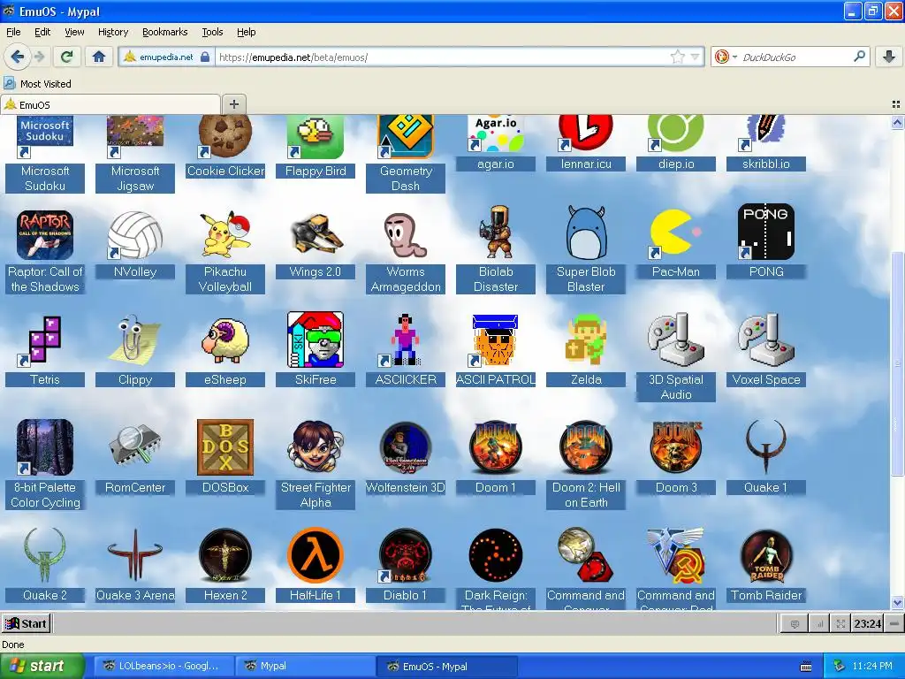
Task: Launch Flappy Bird desktop icon
Action: coord(316,137)
